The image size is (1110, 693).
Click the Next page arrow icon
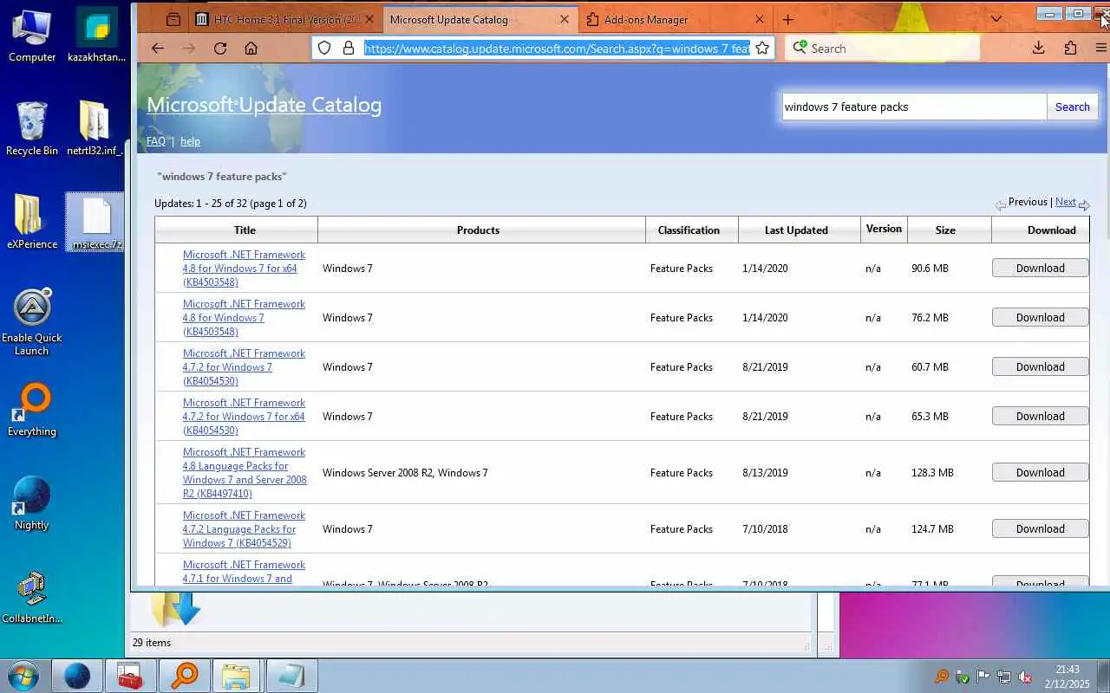click(x=1084, y=205)
